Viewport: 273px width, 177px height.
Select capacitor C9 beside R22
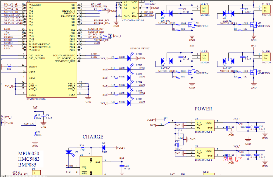pos(43,116)
